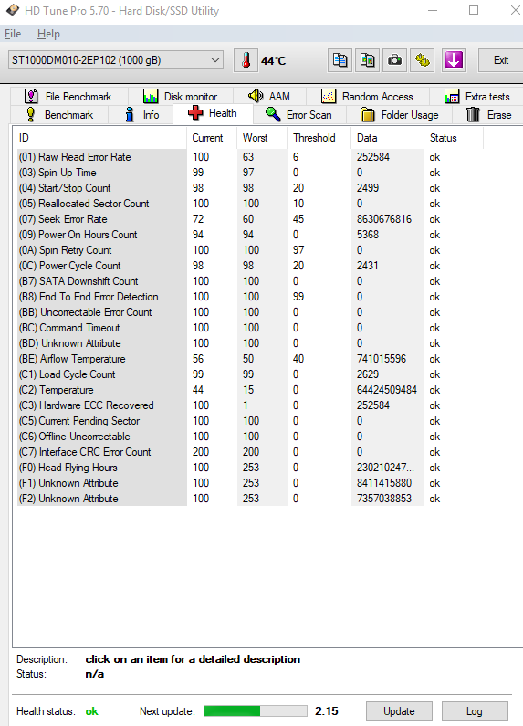Image resolution: width=523 pixels, height=726 pixels.
Task: Click the HD Tune Pro title bar icon
Action: 13,10
